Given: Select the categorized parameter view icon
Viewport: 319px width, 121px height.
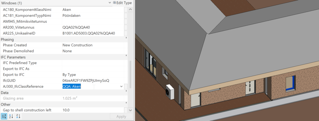Looking at the screenshot, I should click(4, 116).
